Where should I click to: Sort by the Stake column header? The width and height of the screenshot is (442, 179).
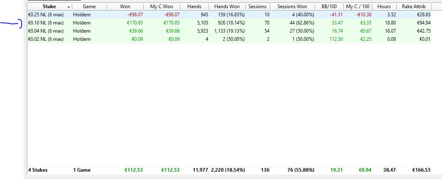click(49, 7)
